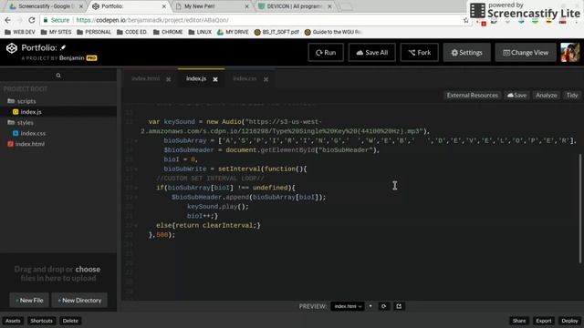The height and width of the screenshot is (328, 584).
Task: Fold the setInterval function gutter arrow
Action: 136,169
